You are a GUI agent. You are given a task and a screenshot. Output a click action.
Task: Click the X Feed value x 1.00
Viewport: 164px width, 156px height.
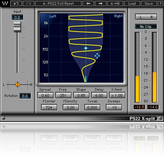tap(117, 95)
